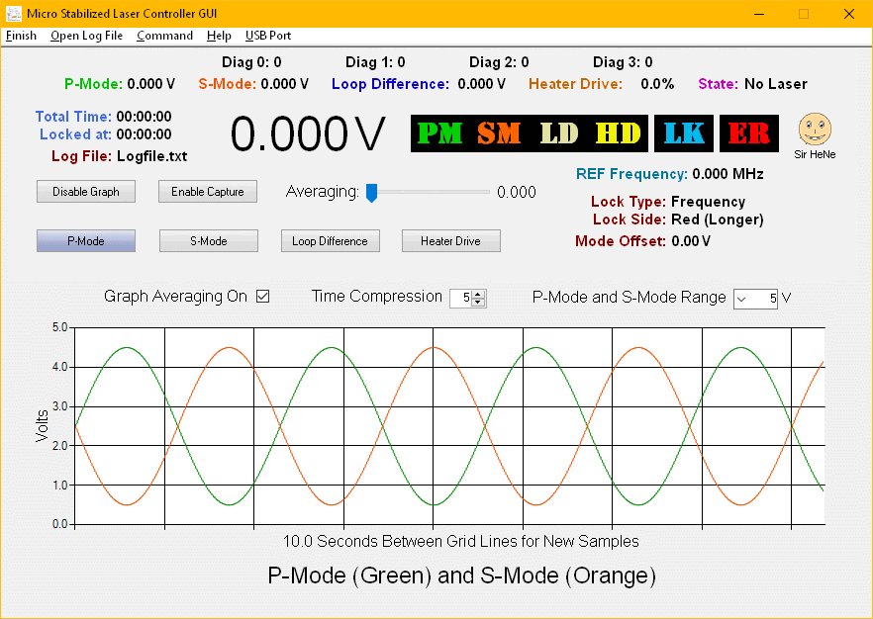Click the Sir HeNe face icon
This screenshot has width=873, height=619.
[815, 129]
